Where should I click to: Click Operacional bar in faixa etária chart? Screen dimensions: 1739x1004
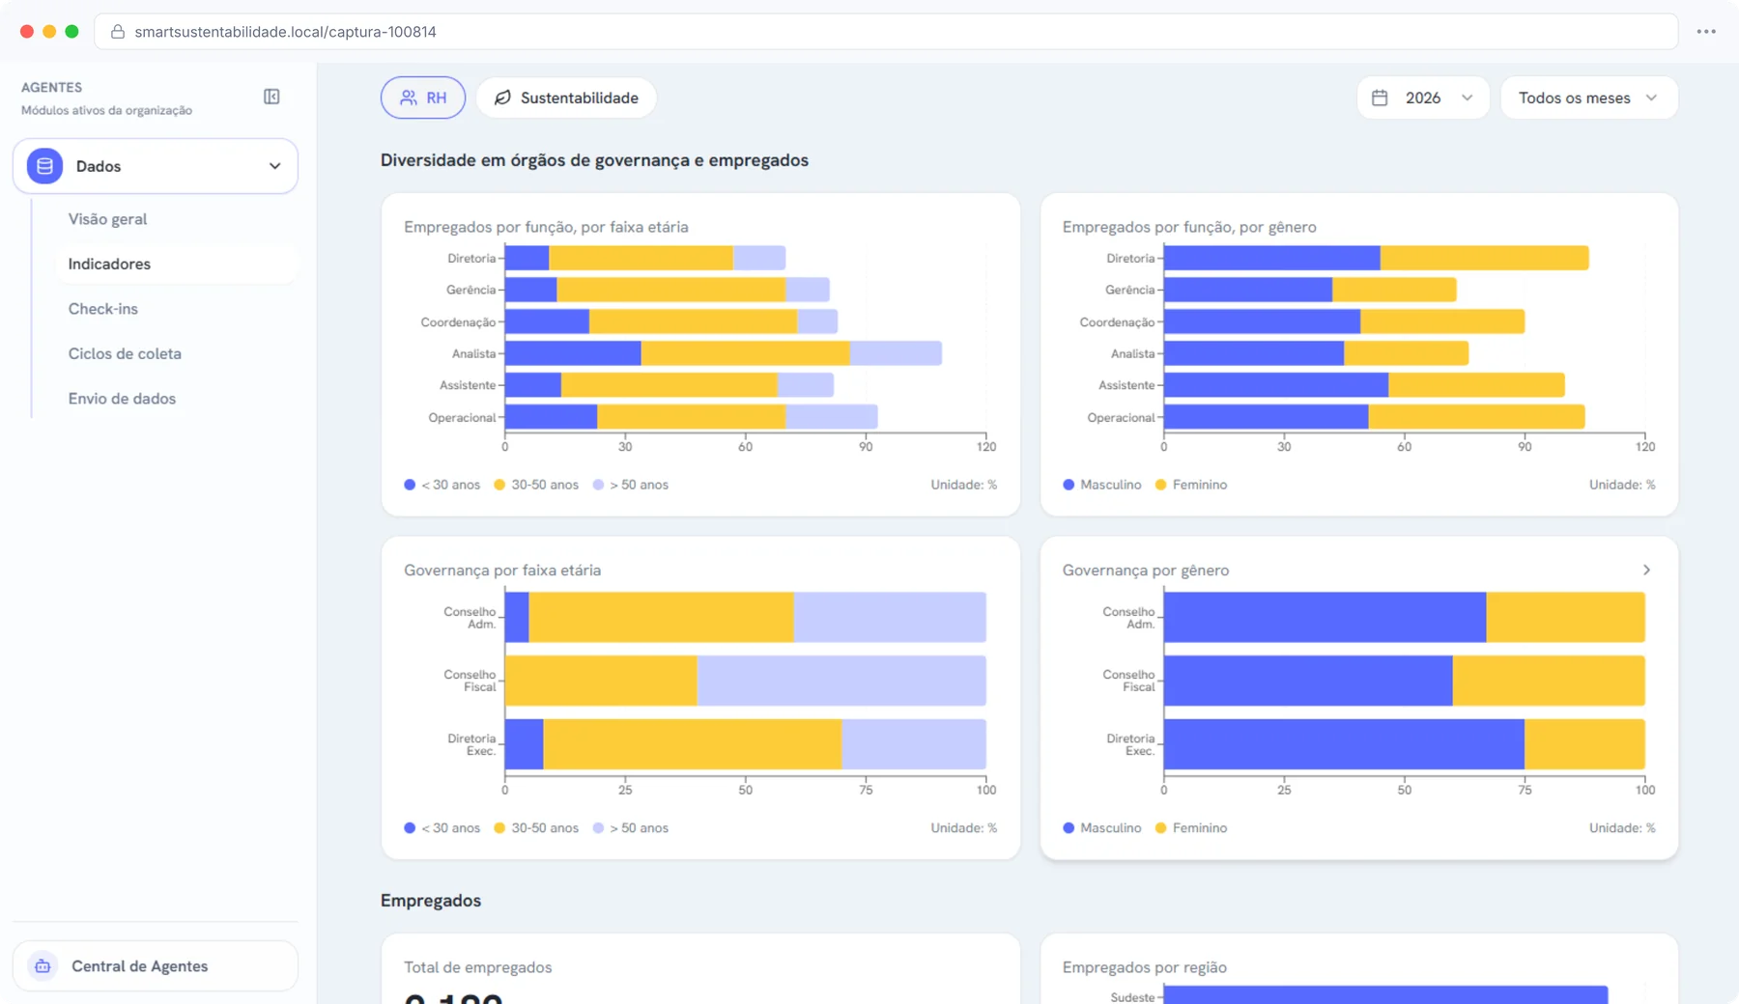[x=691, y=417]
